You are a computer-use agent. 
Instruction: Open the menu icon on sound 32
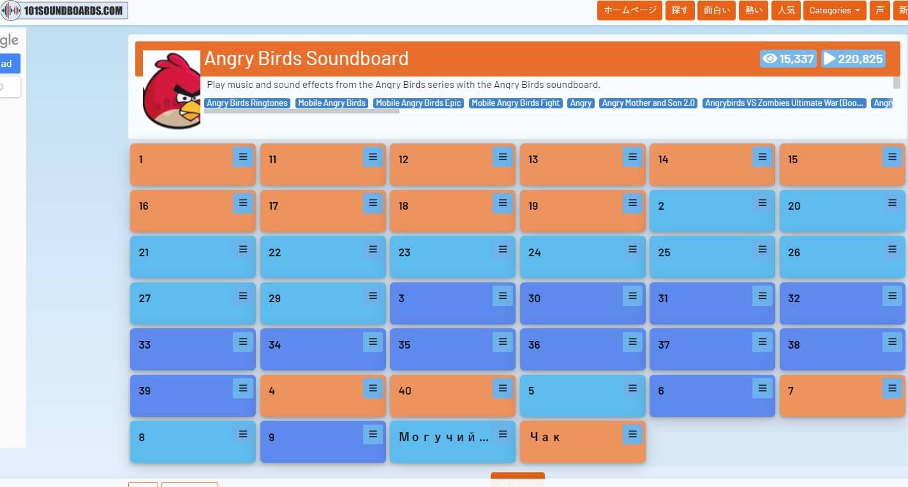(x=892, y=296)
